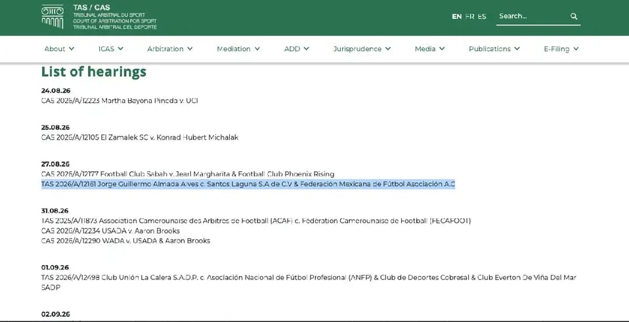629x322 pixels.
Task: Click the El Zamalek SC v. Michalak case
Action: tap(140, 138)
